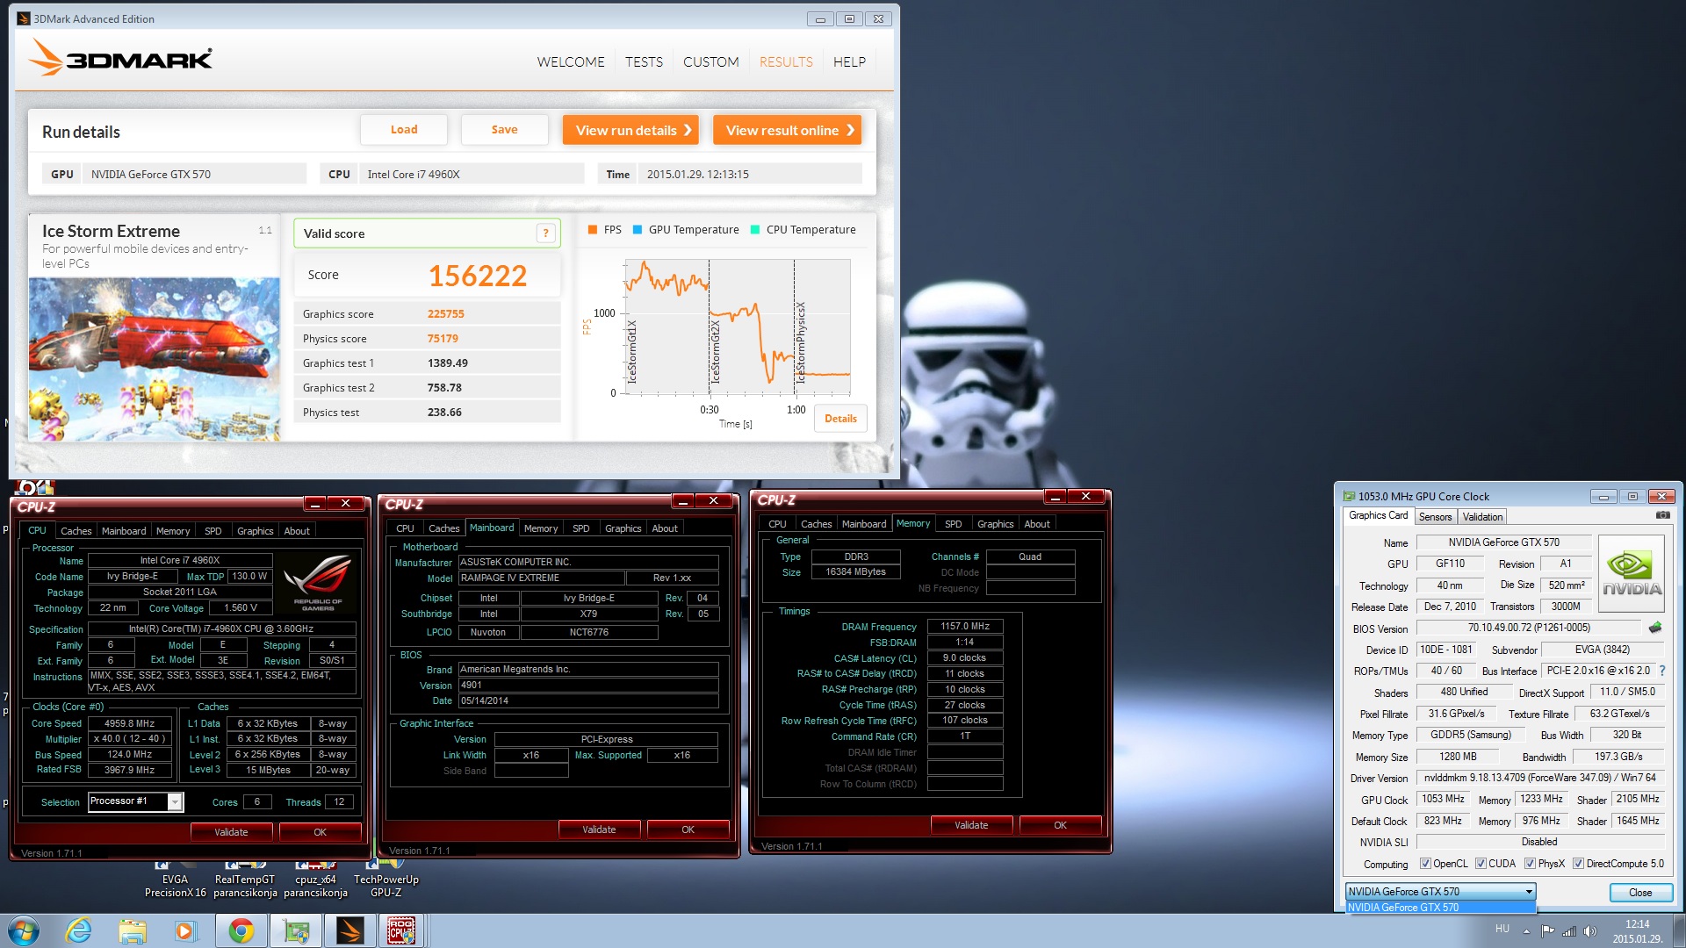
Task: Select cpuz_x64 desktop shortcut
Action: tap(315, 880)
